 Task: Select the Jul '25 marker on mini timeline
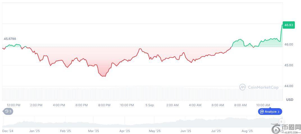pyautogui.click(x=216, y=131)
